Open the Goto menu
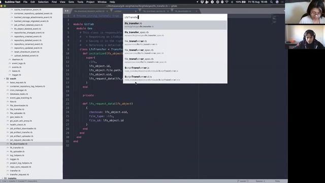The image size is (325, 183). pyautogui.click(x=71, y=2)
